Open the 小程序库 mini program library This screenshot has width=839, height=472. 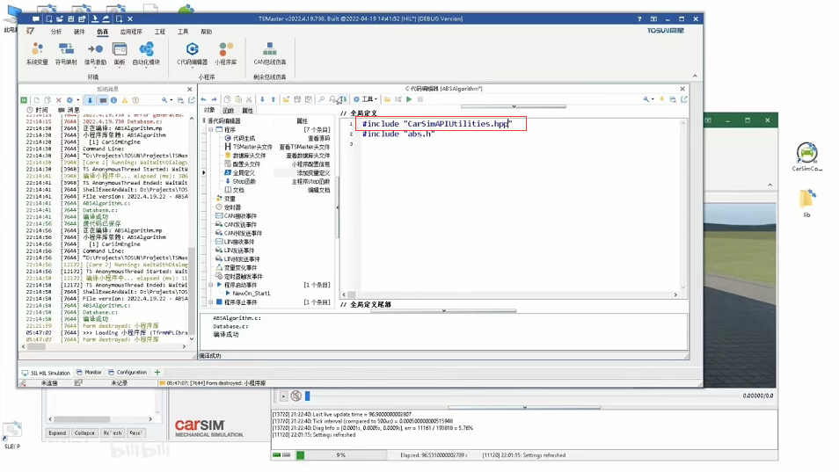click(x=226, y=54)
